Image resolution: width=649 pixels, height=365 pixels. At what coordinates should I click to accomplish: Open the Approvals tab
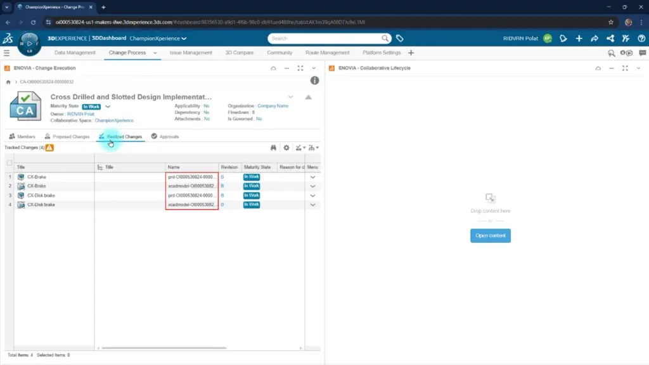(165, 137)
